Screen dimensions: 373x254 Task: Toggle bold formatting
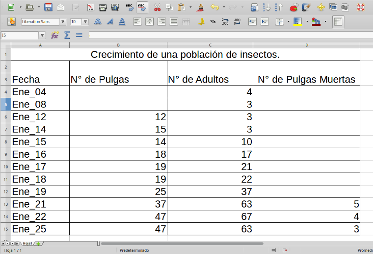coord(98,22)
